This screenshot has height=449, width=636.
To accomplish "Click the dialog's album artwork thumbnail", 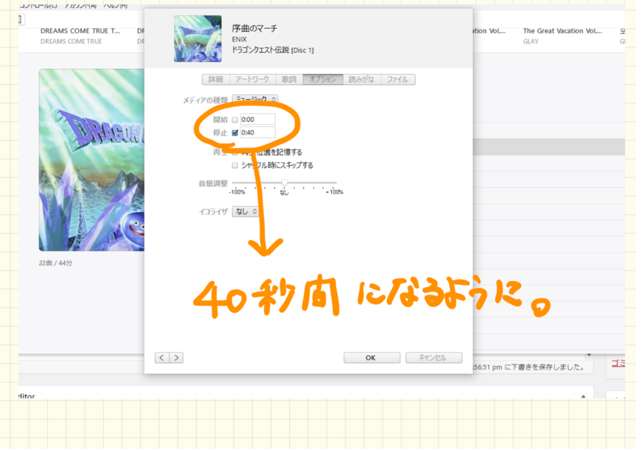I will click(x=198, y=39).
